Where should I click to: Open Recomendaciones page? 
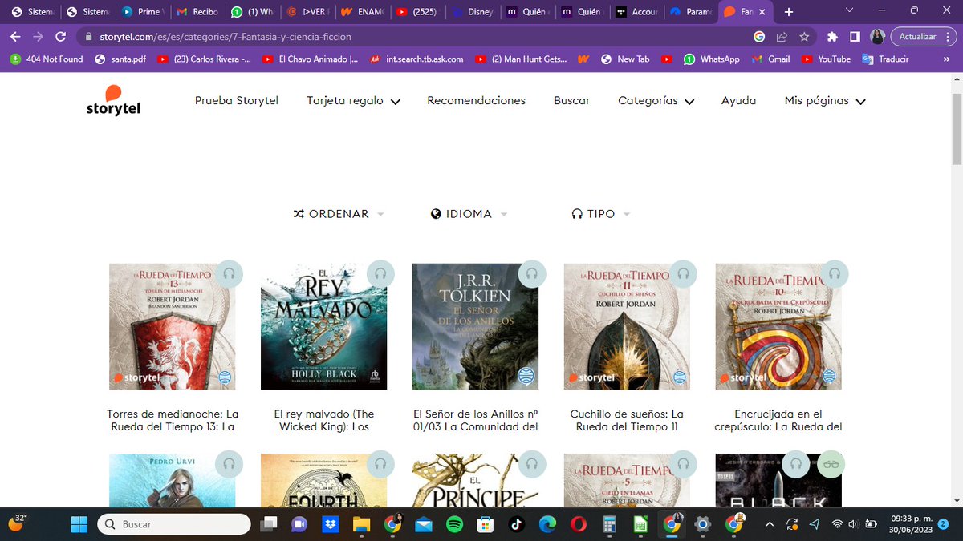coord(476,101)
